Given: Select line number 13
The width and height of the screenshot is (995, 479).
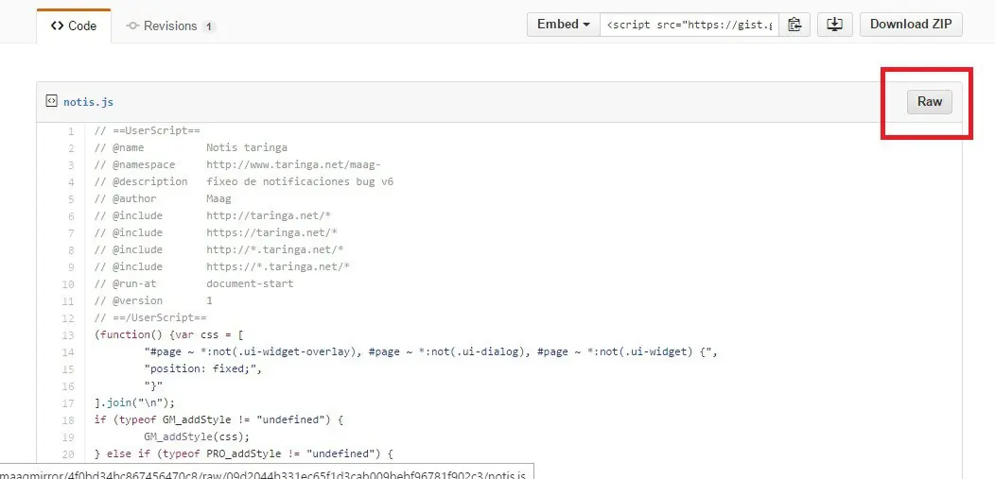Looking at the screenshot, I should (68, 334).
